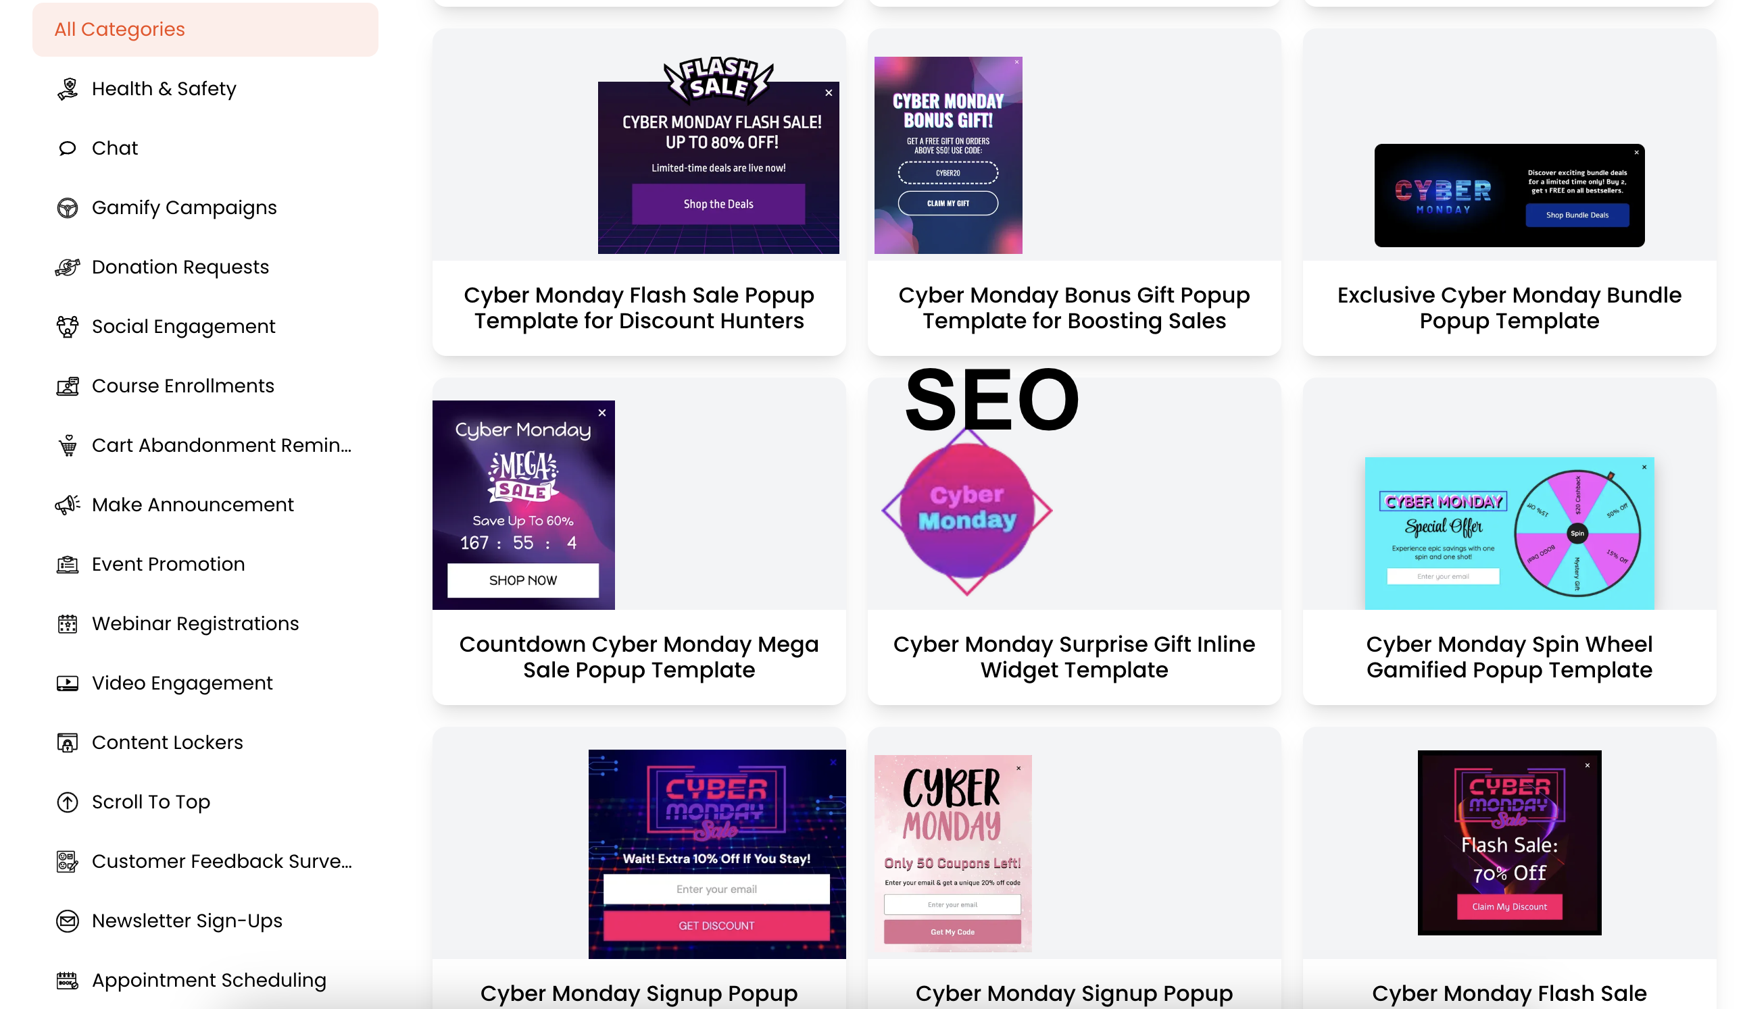Toggle the Newsletter Sign-Ups category
The width and height of the screenshot is (1745, 1009).
[x=187, y=920]
